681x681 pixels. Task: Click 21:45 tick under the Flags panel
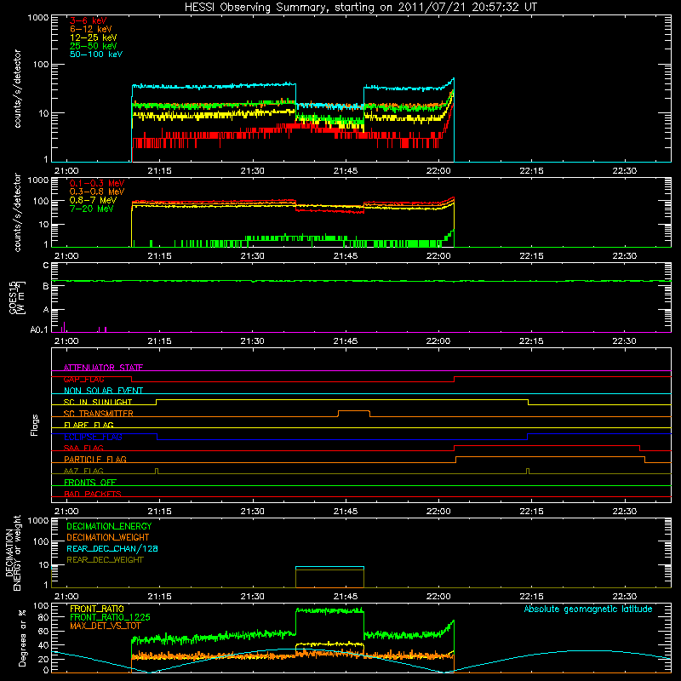point(346,512)
